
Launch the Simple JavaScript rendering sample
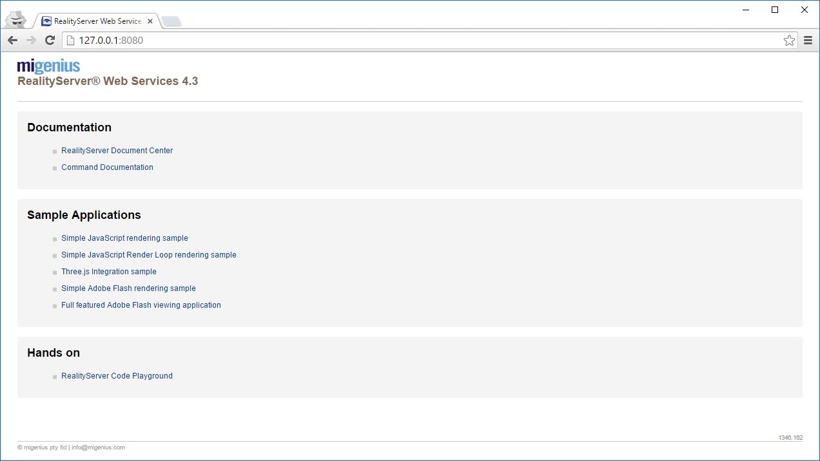click(x=124, y=238)
